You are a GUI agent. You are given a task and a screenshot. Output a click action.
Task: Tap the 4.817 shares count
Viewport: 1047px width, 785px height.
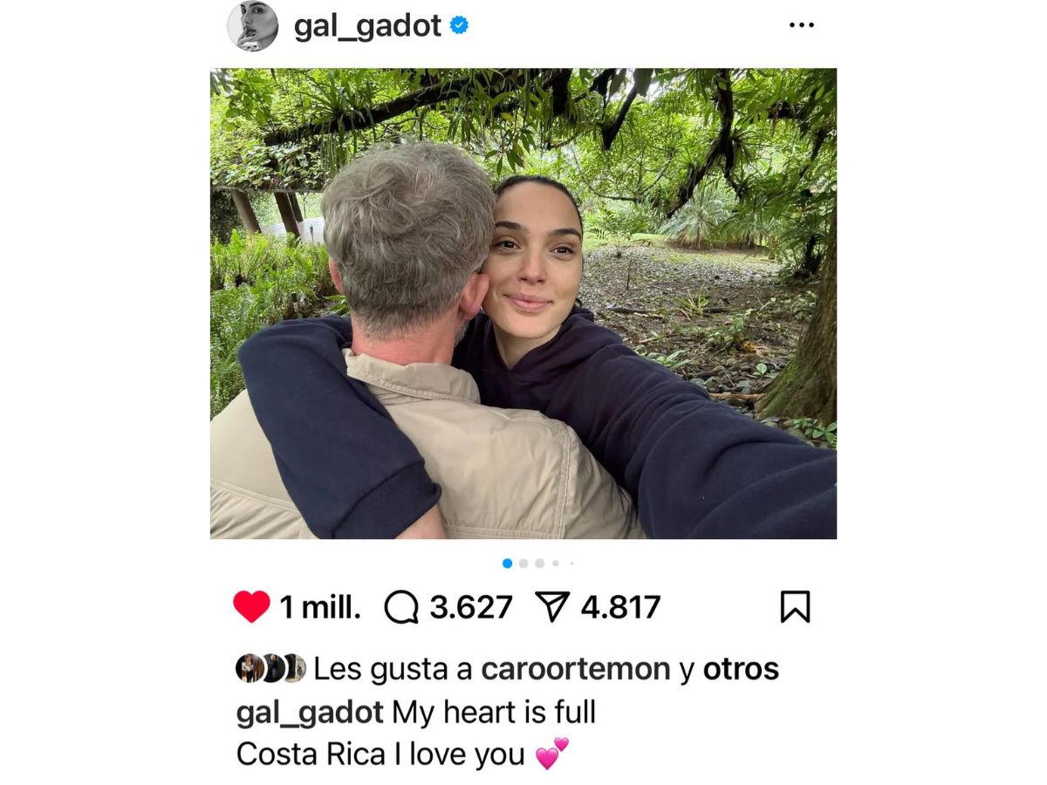pyautogui.click(x=620, y=608)
